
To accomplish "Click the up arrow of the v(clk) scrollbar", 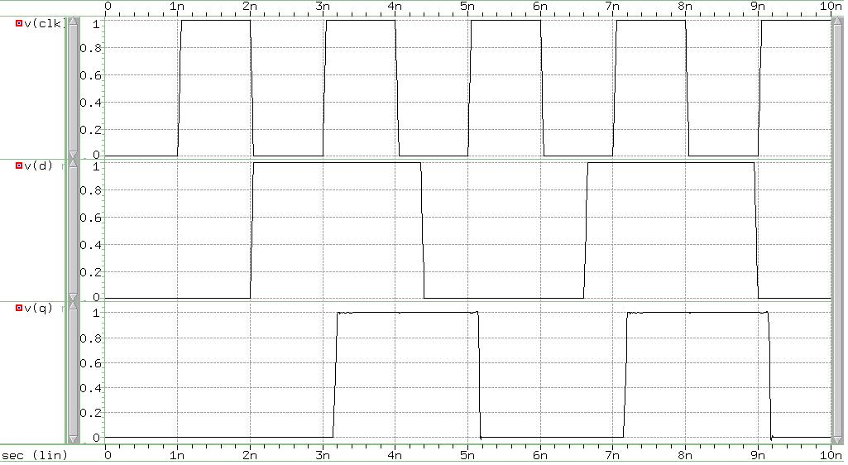I will coord(74,21).
